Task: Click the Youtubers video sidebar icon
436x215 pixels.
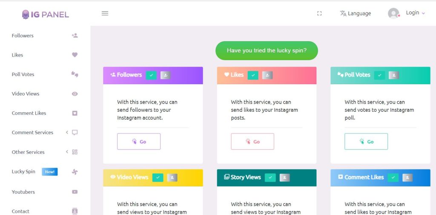Action: click(75, 192)
